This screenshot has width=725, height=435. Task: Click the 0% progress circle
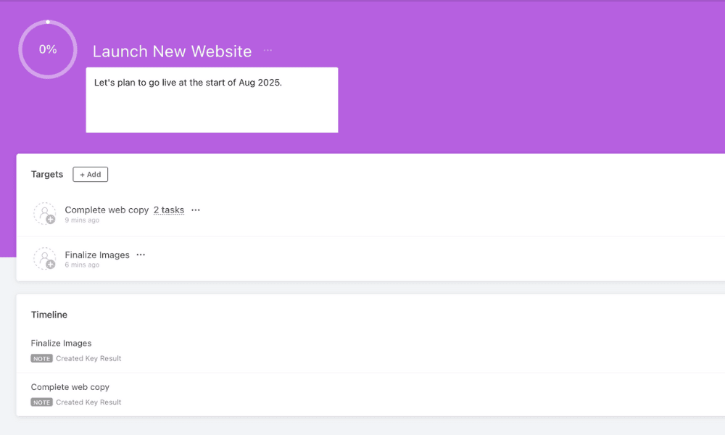click(48, 49)
